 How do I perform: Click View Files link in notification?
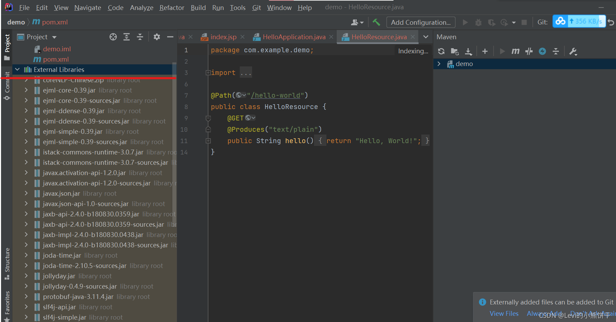504,313
